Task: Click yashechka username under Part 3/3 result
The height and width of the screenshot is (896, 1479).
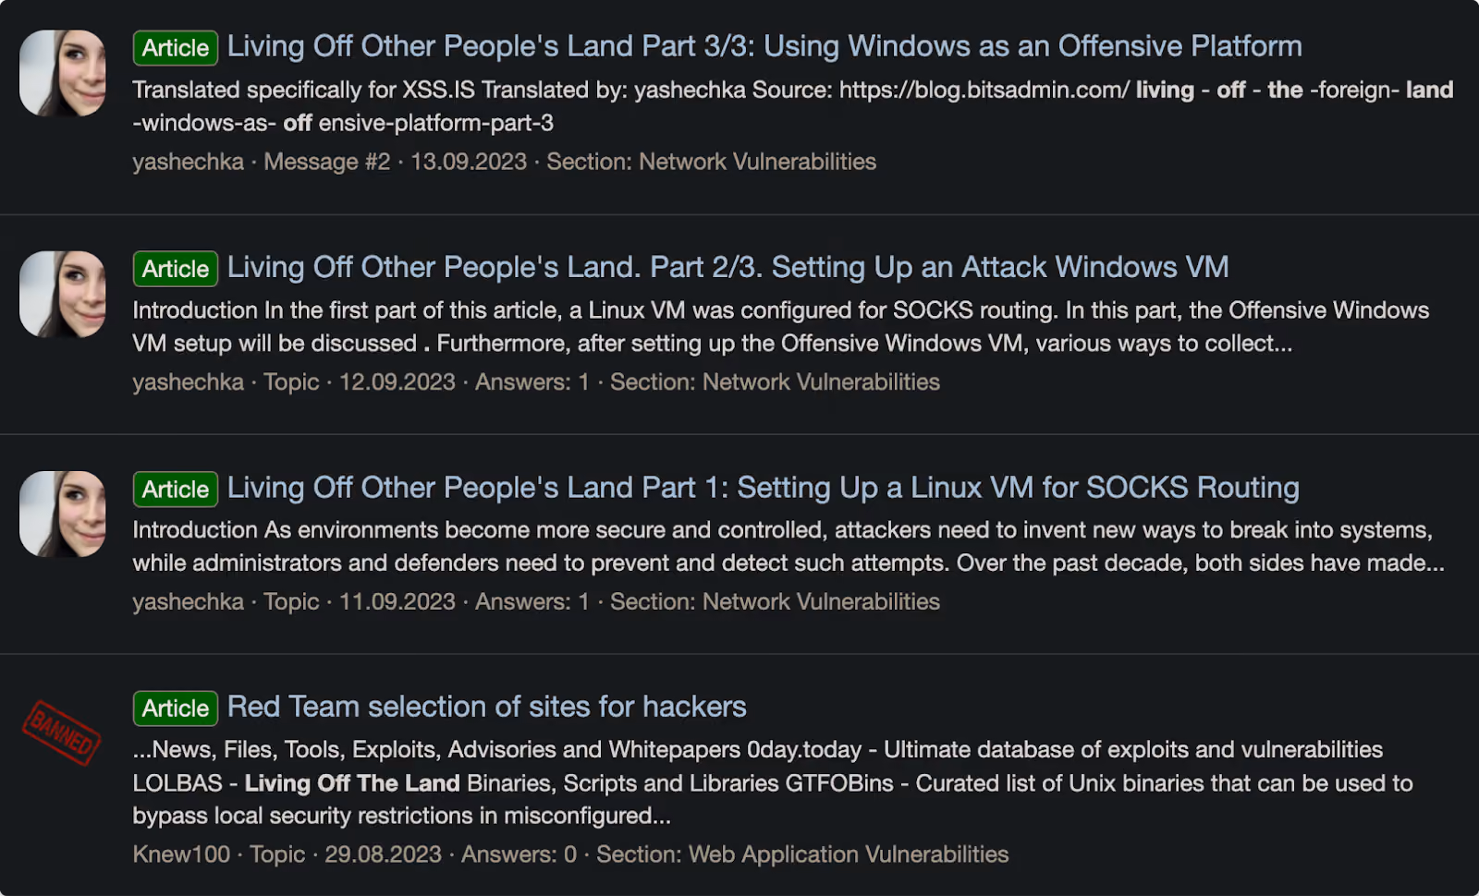Action: [x=188, y=162]
